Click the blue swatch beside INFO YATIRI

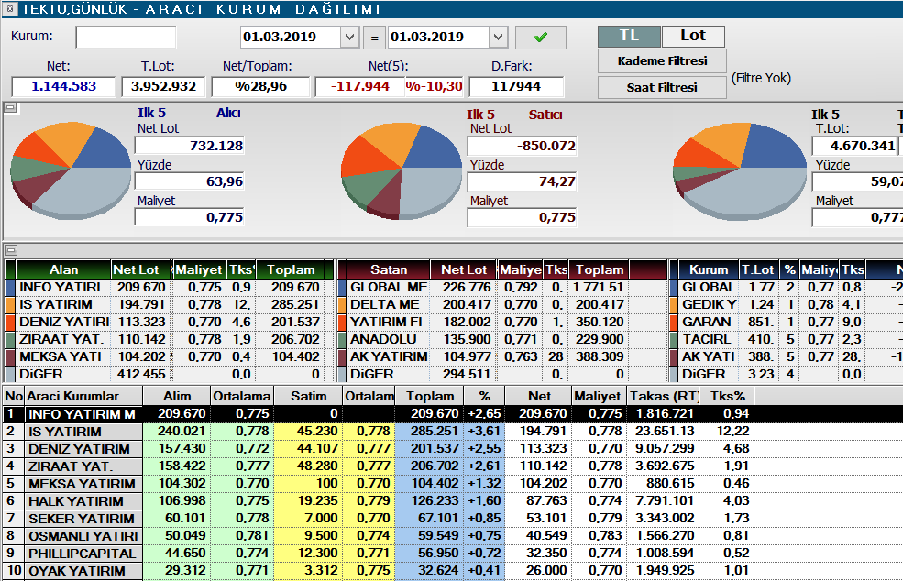pos(10,288)
